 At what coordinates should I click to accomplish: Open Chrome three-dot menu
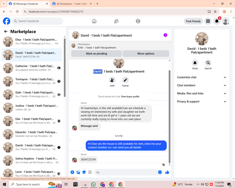point(231,11)
